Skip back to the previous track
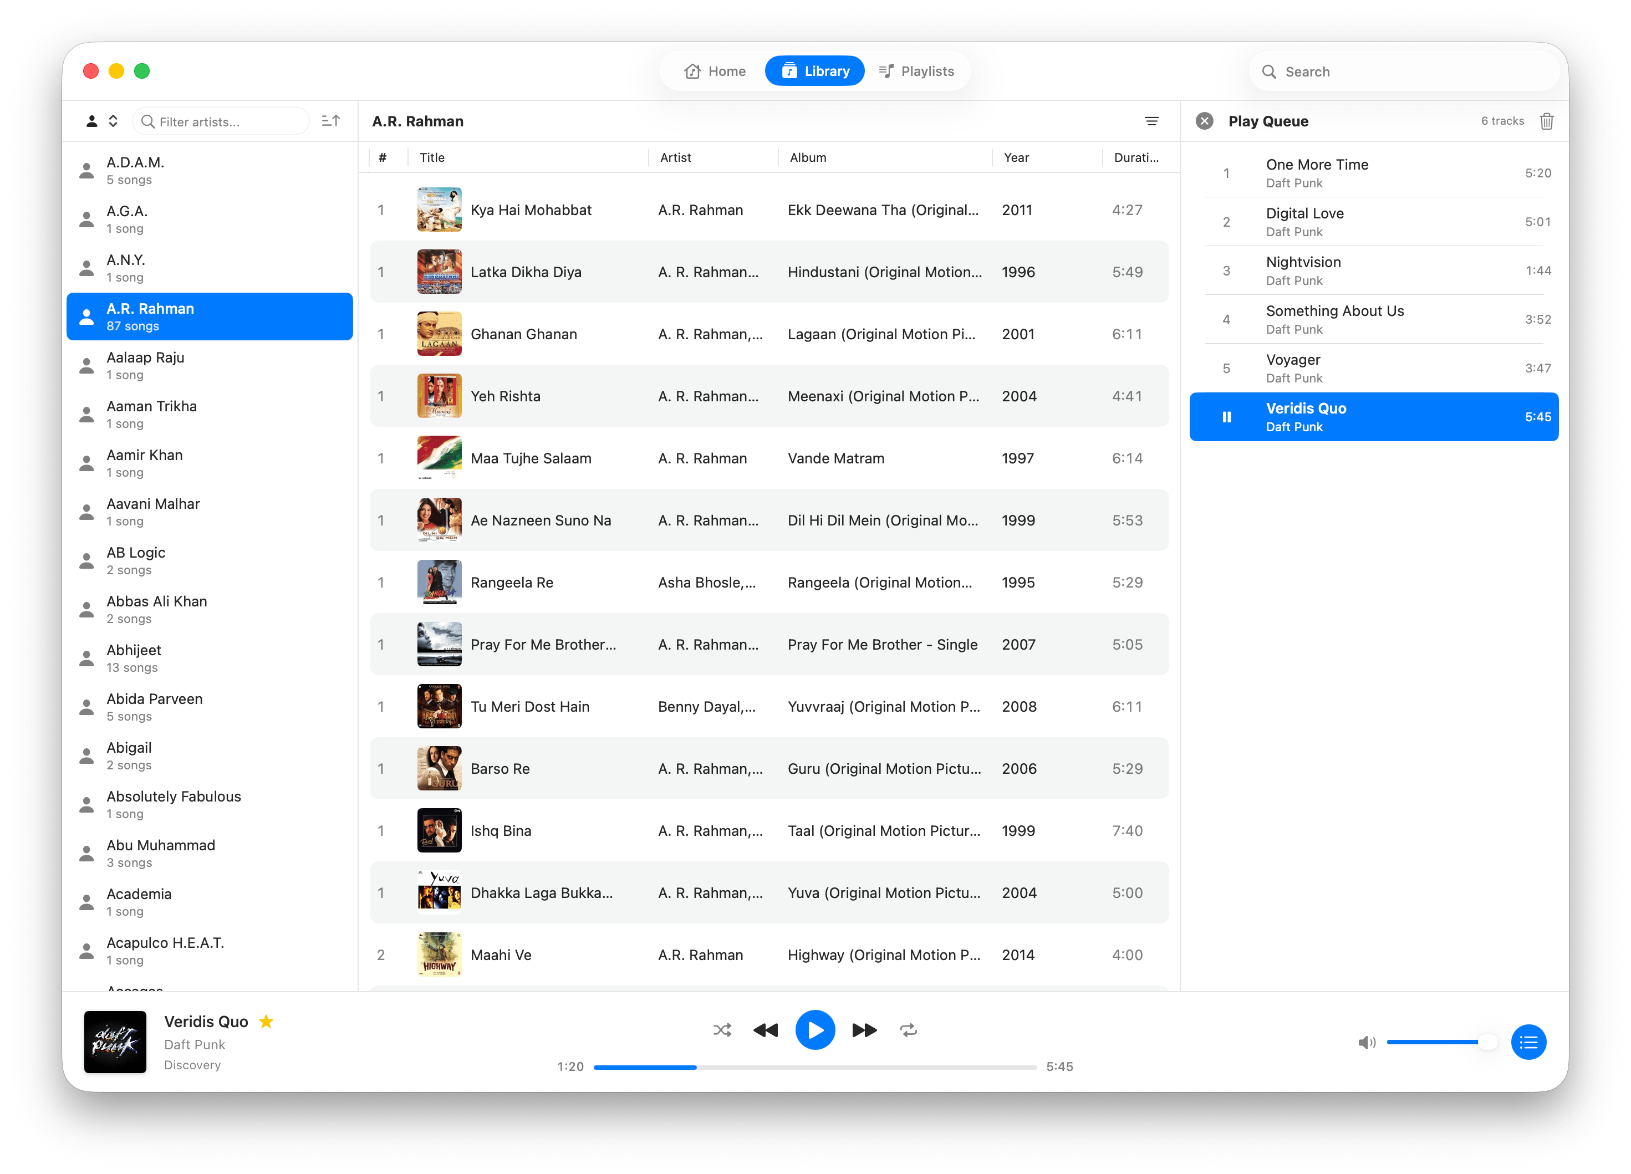Screen dimensions: 1631x1174 (x=765, y=1029)
